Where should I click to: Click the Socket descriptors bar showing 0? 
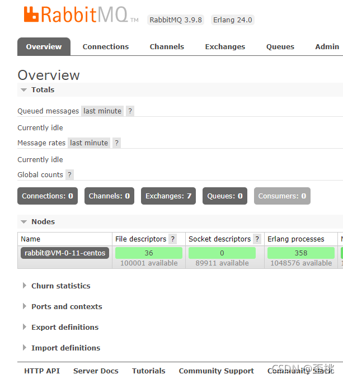pyautogui.click(x=222, y=253)
